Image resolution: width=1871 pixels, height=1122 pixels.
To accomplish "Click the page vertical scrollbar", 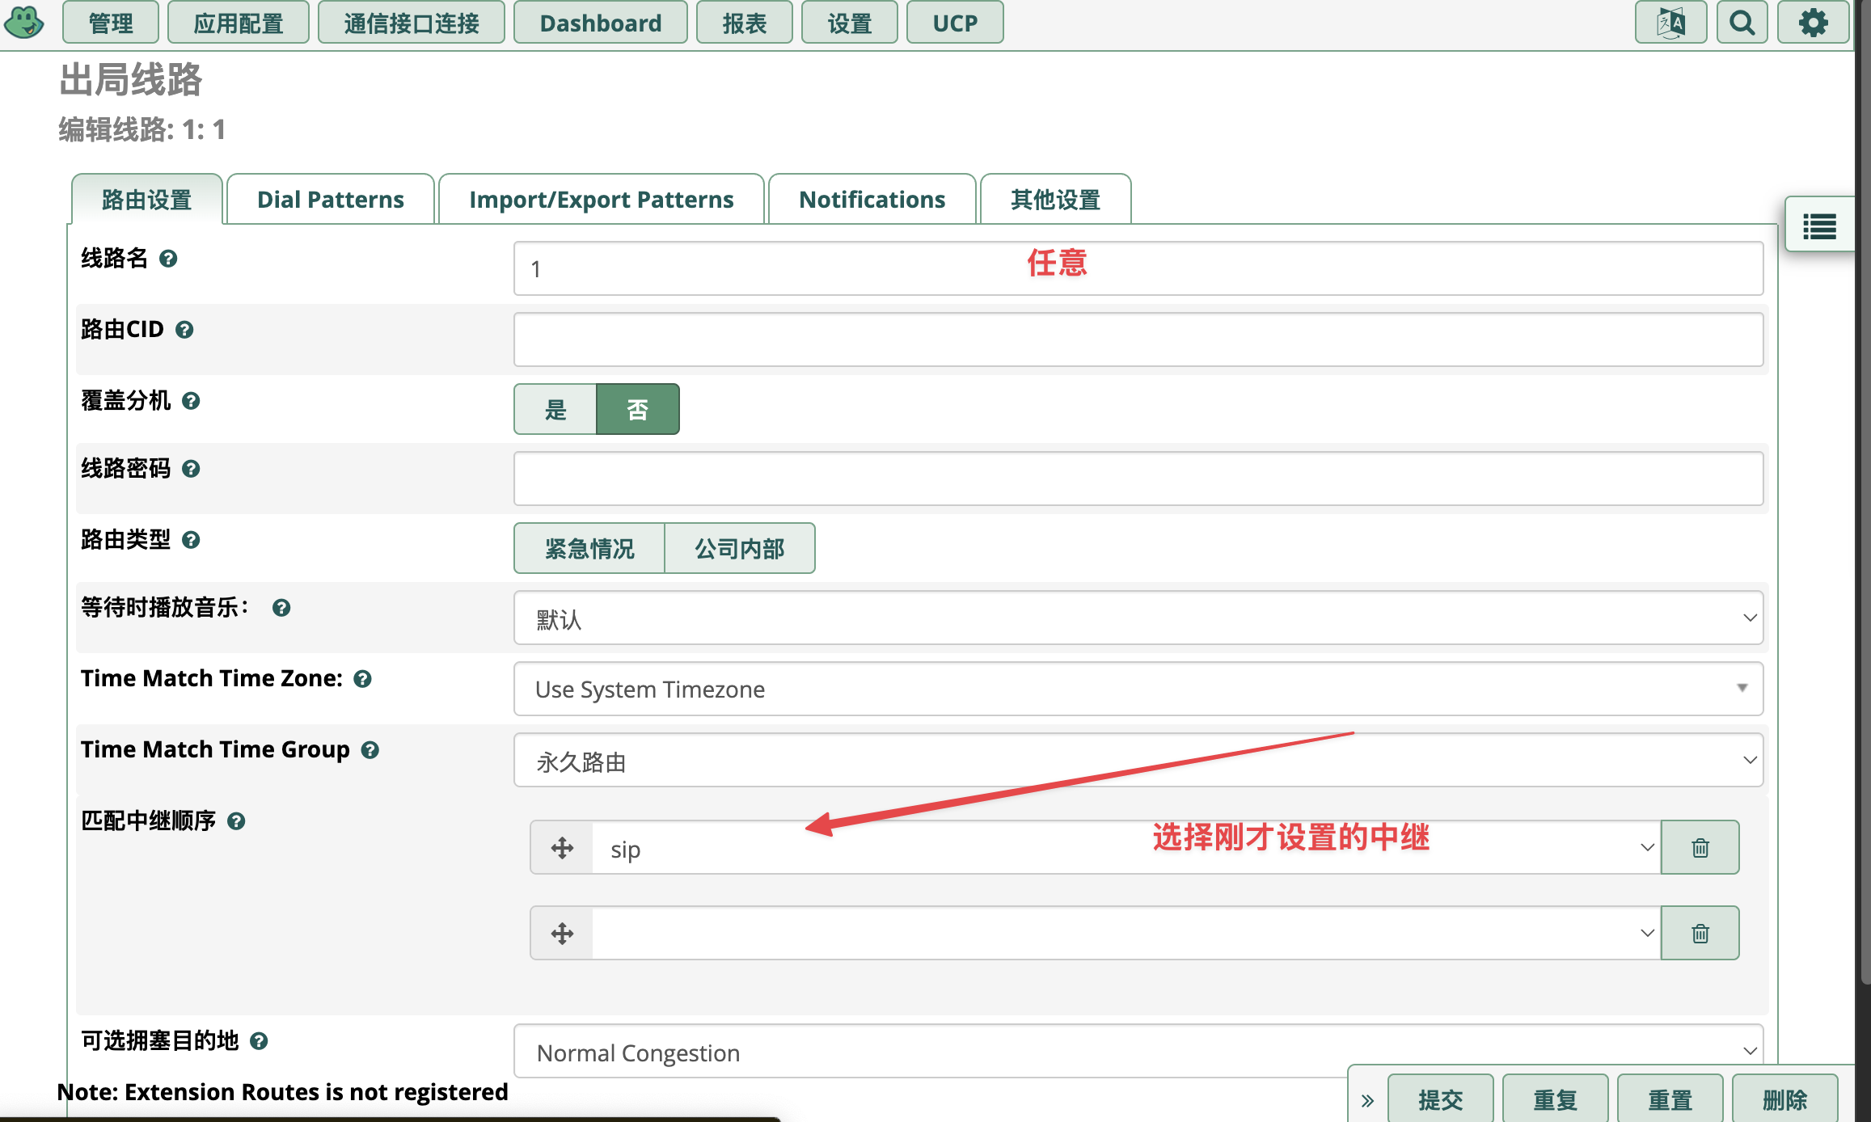I will pos(1865,493).
